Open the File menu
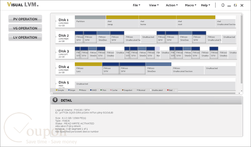251x147 pixels. pos(137,5)
